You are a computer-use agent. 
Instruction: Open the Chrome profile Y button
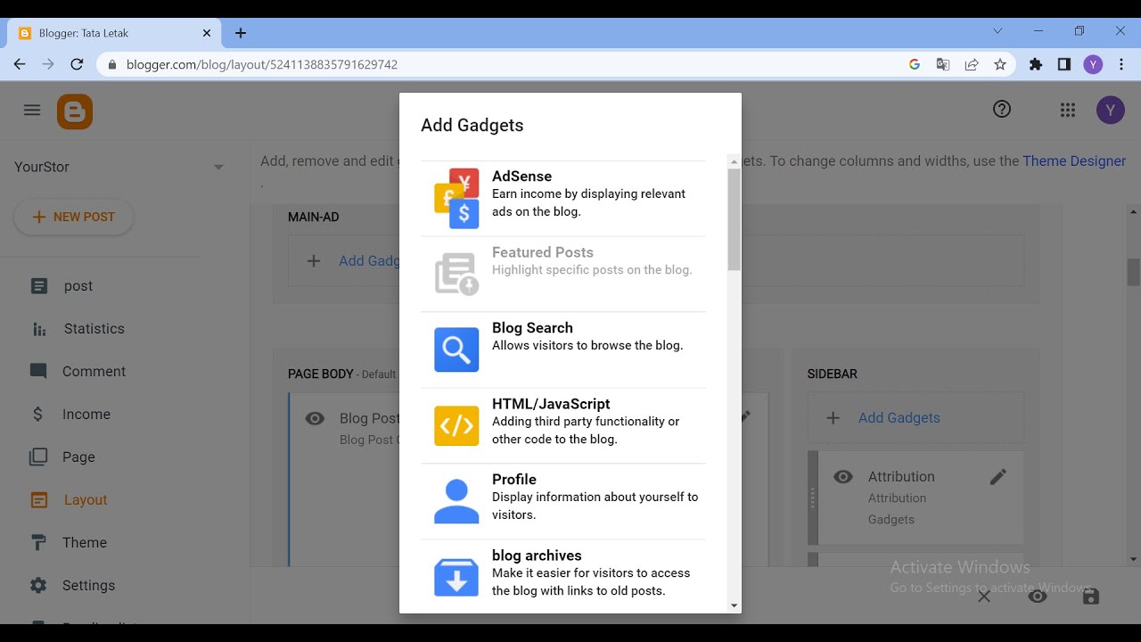click(x=1093, y=64)
